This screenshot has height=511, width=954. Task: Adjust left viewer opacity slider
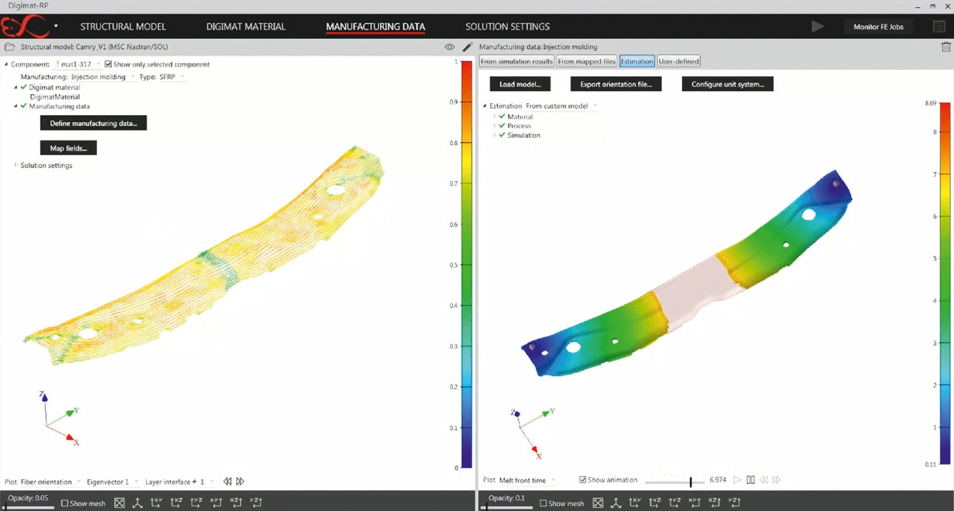pyautogui.click(x=28, y=507)
